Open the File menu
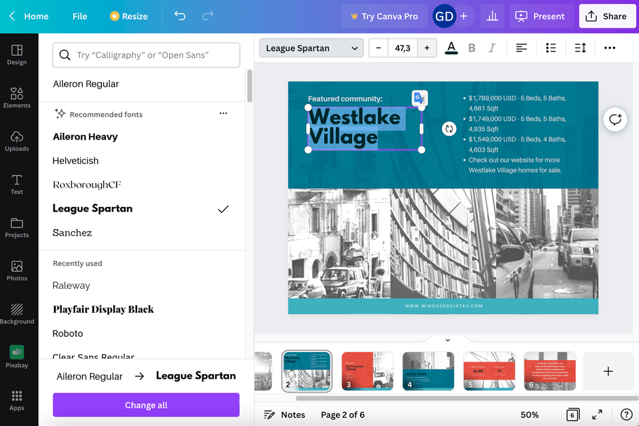 (x=80, y=16)
